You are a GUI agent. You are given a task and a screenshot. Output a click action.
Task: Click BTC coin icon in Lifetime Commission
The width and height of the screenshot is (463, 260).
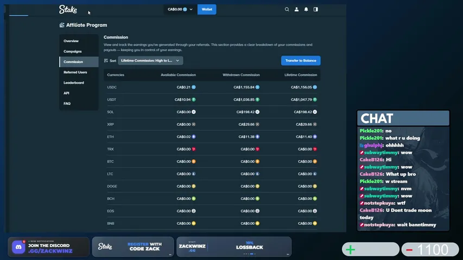pos(315,161)
